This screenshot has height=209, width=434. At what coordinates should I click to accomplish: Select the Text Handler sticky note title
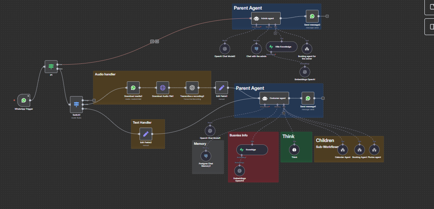click(x=142, y=122)
